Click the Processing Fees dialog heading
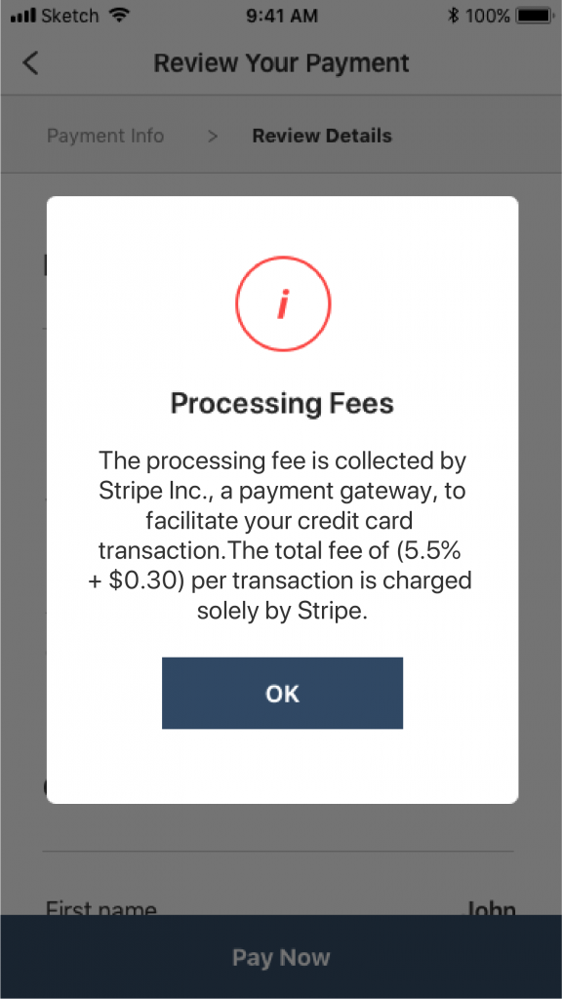This screenshot has height=999, width=562. point(282,404)
